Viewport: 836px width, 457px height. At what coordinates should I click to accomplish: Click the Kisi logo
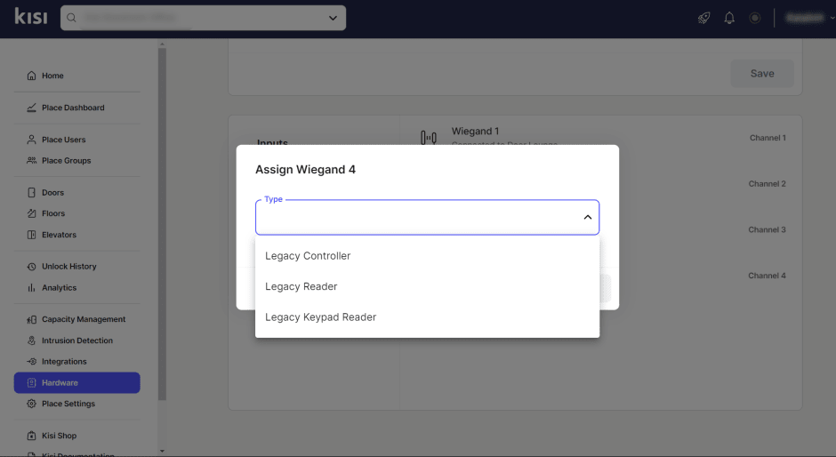[x=31, y=16]
